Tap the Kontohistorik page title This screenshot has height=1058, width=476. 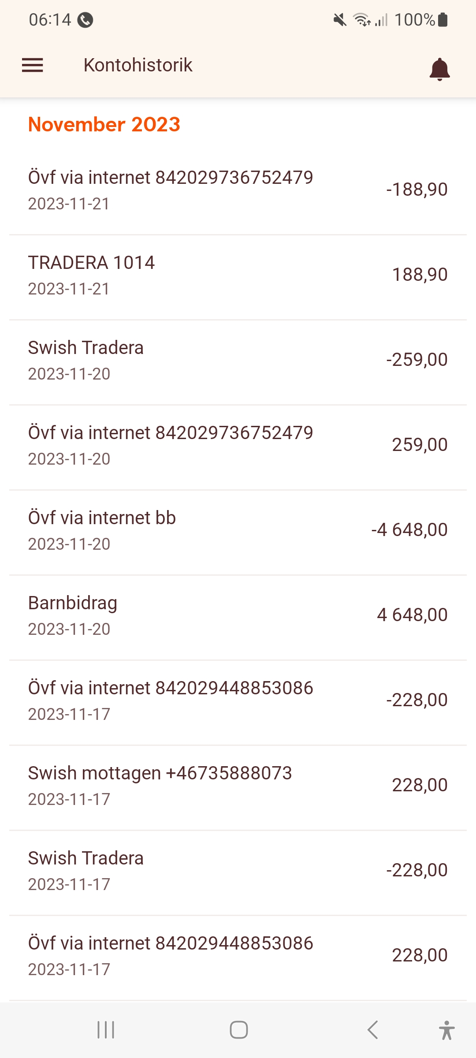click(138, 65)
